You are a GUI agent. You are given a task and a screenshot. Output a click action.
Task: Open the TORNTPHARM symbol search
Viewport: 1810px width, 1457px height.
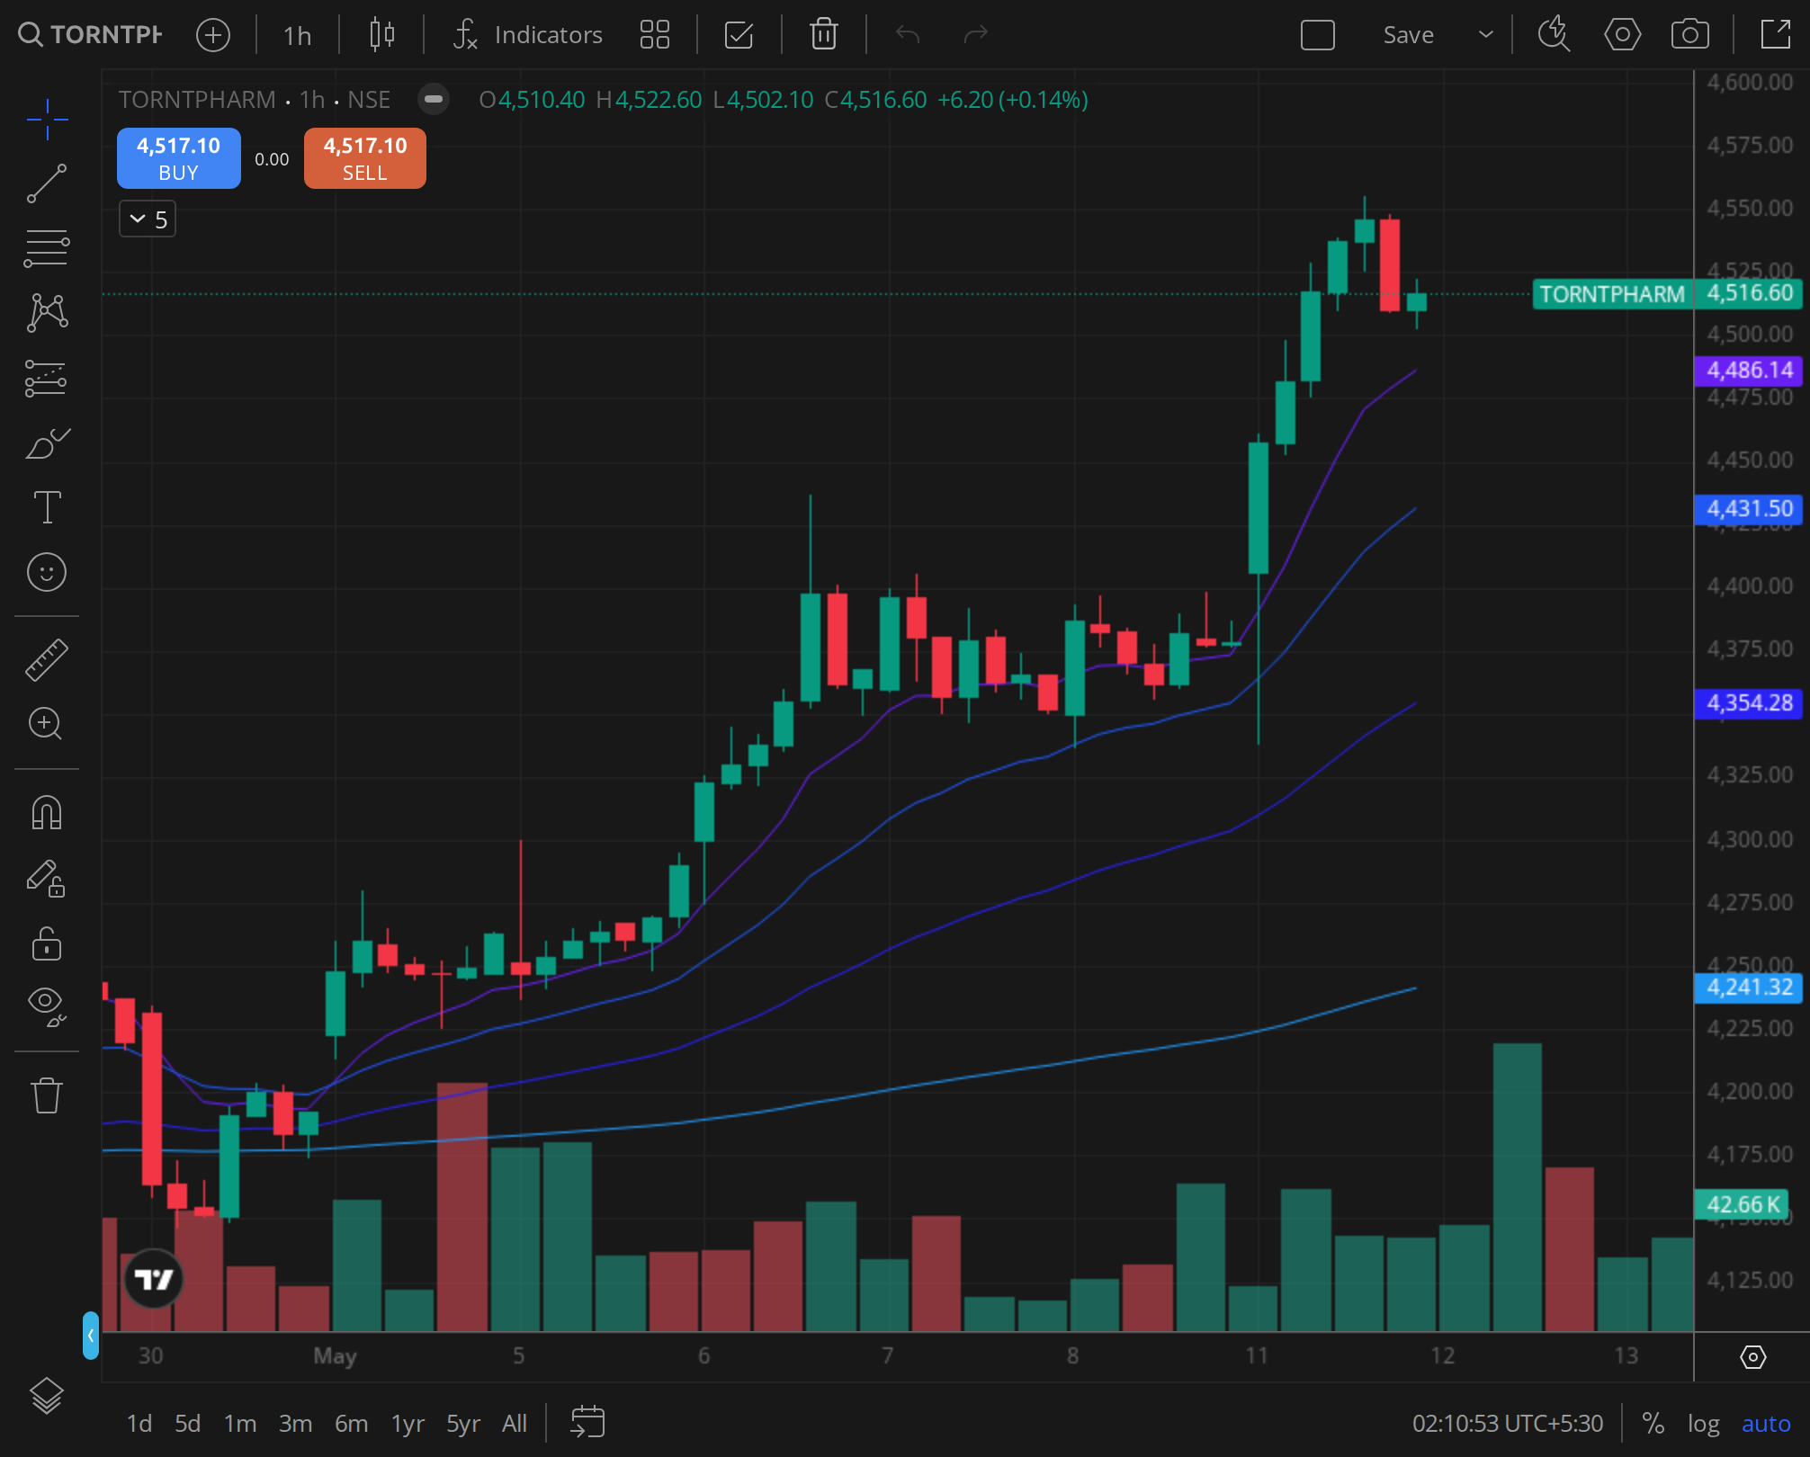pos(90,35)
